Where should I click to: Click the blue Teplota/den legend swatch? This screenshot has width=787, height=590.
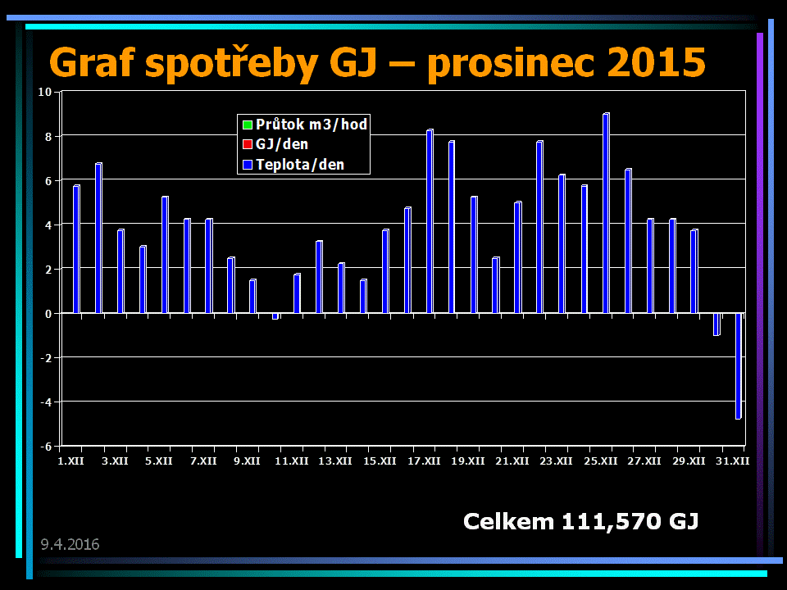pyautogui.click(x=246, y=165)
